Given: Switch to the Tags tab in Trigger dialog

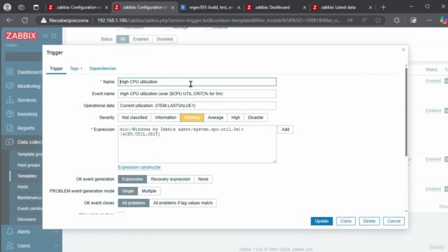Looking at the screenshot, I should click(x=76, y=69).
